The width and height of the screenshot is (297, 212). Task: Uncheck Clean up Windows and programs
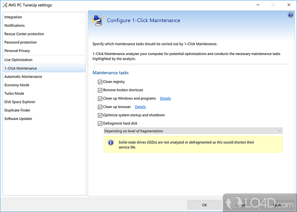pyautogui.click(x=100, y=99)
